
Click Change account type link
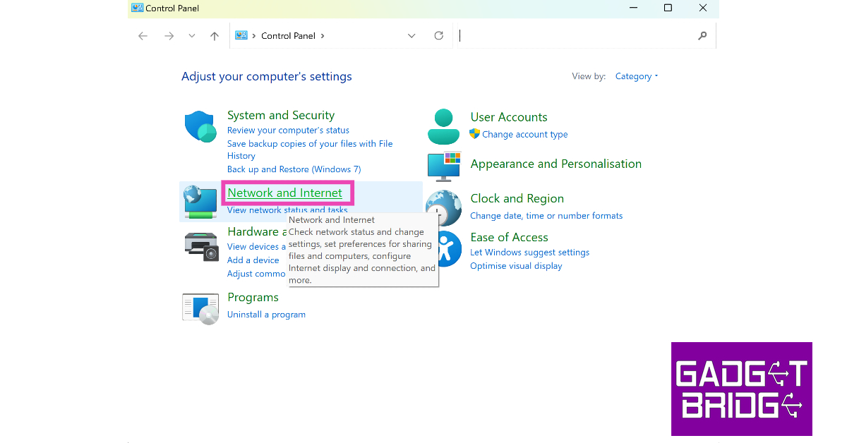pyautogui.click(x=524, y=134)
